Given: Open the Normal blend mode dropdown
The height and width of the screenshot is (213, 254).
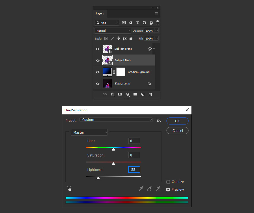Looking at the screenshot, I should coord(113,31).
